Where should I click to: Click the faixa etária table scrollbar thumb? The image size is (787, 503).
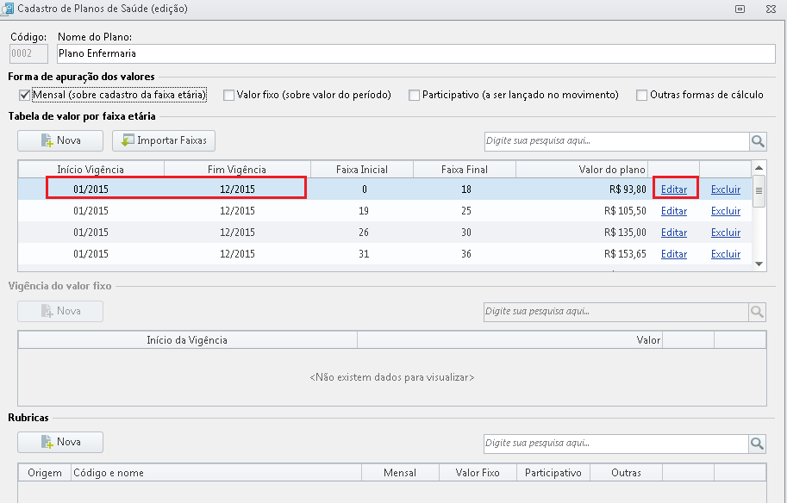pos(759,191)
